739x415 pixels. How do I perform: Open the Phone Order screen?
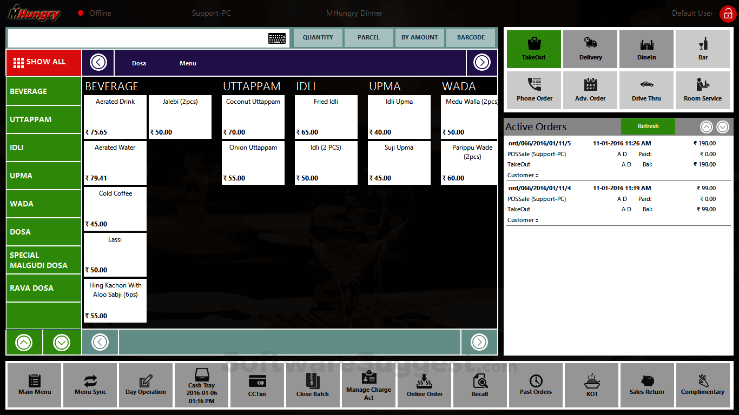(534, 90)
